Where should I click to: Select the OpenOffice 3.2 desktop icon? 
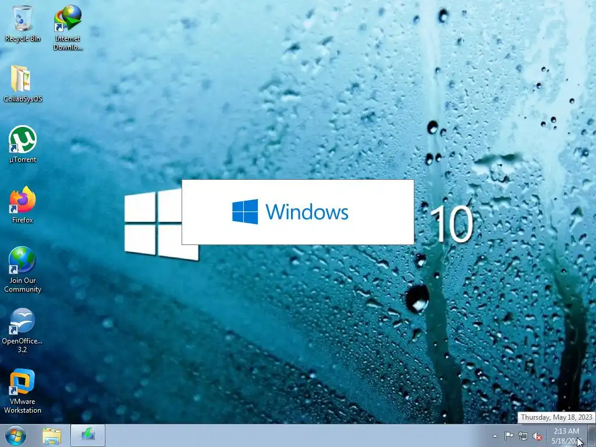23,330
